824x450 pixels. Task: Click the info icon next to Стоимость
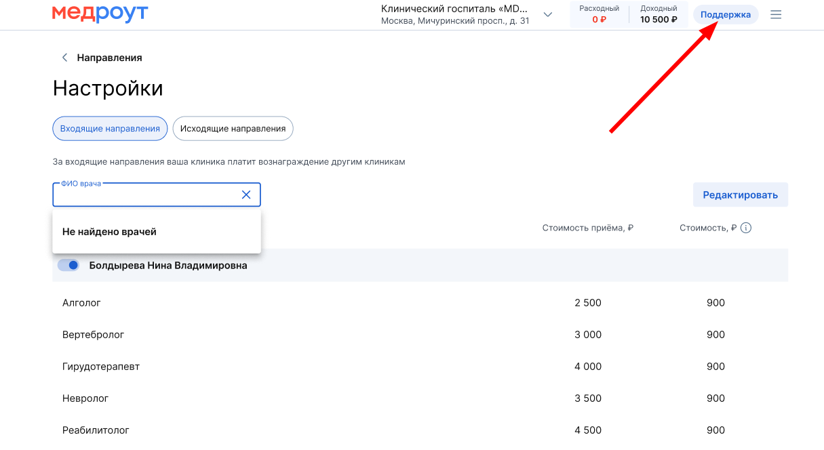746,228
